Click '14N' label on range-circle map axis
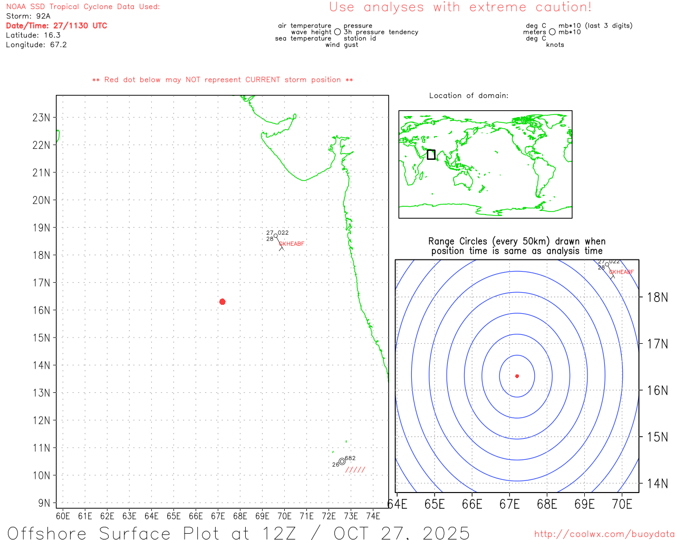Screen dimensions: 675x540 click(658, 484)
